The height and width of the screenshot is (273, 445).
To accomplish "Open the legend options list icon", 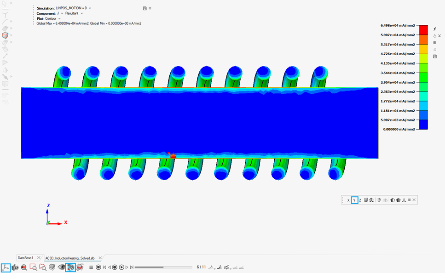I will click(x=434, y=43).
